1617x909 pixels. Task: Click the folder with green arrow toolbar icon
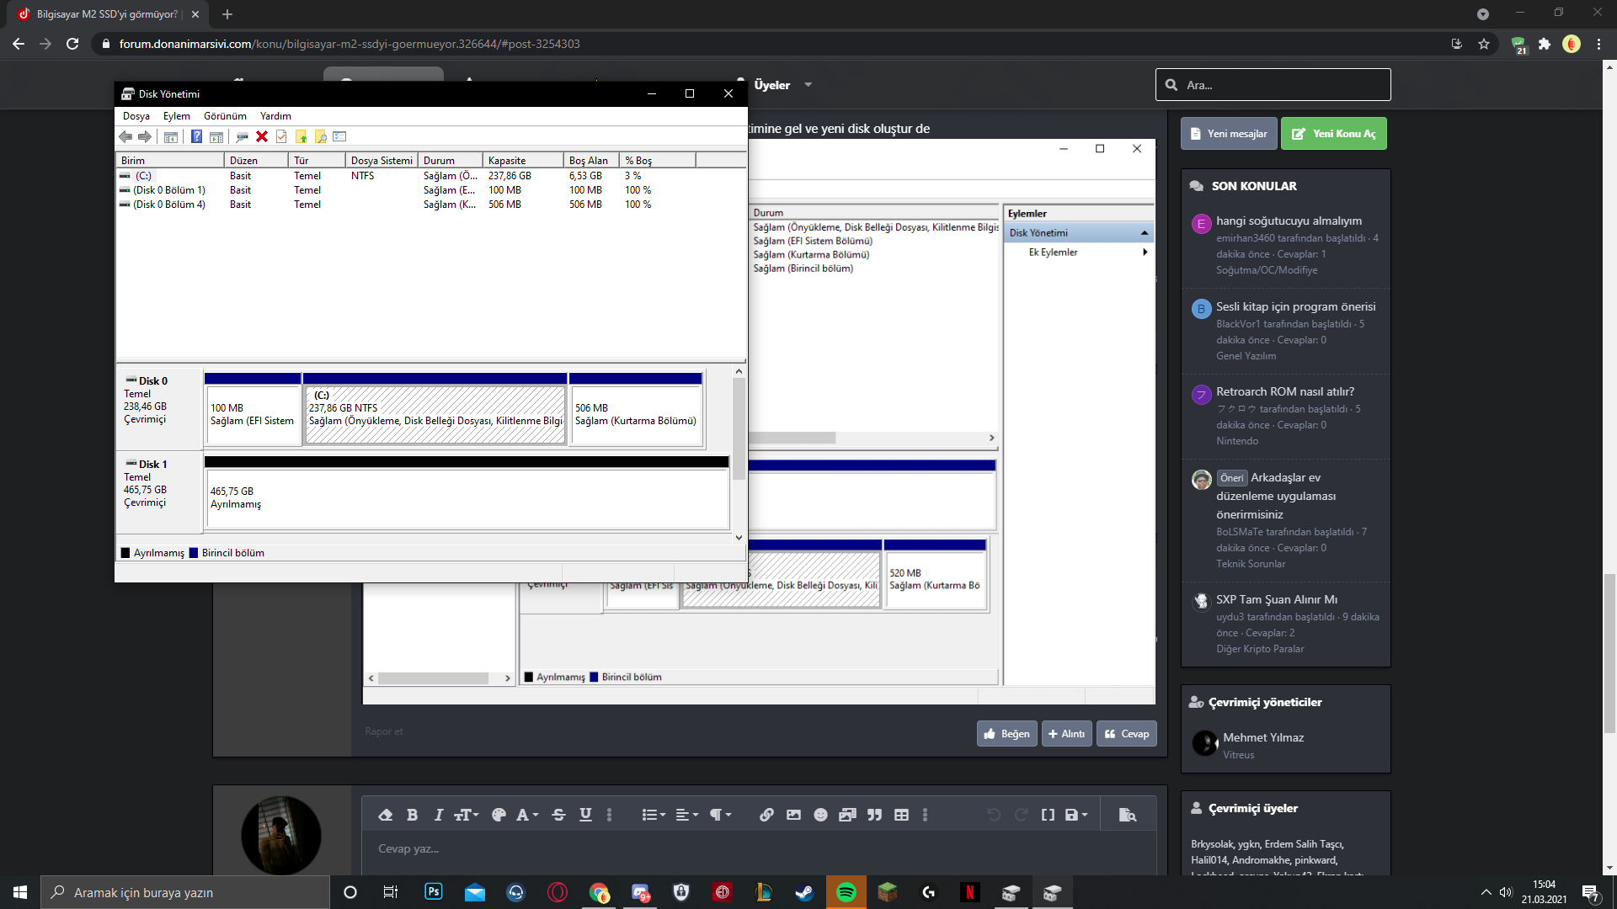pos(302,136)
